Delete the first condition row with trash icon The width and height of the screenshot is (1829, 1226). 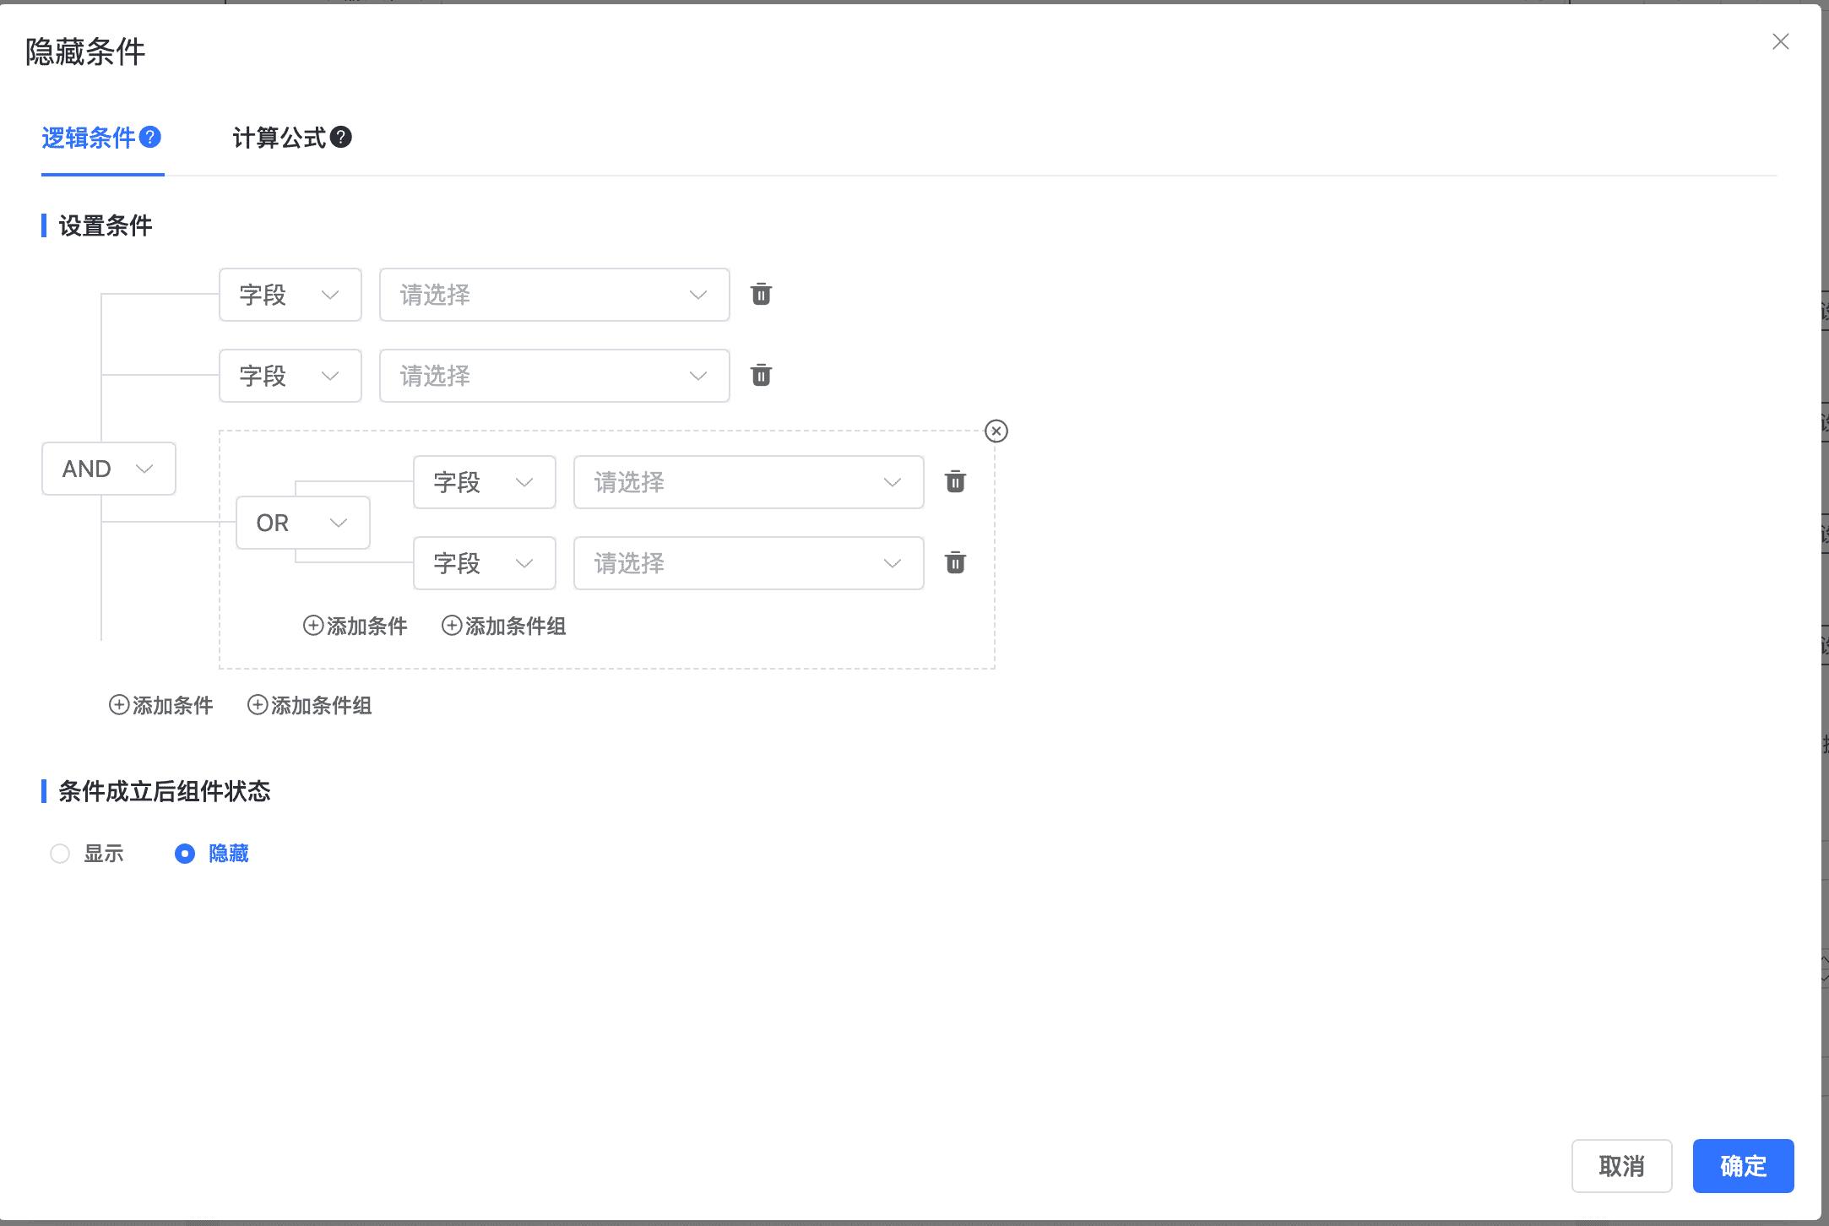761,294
